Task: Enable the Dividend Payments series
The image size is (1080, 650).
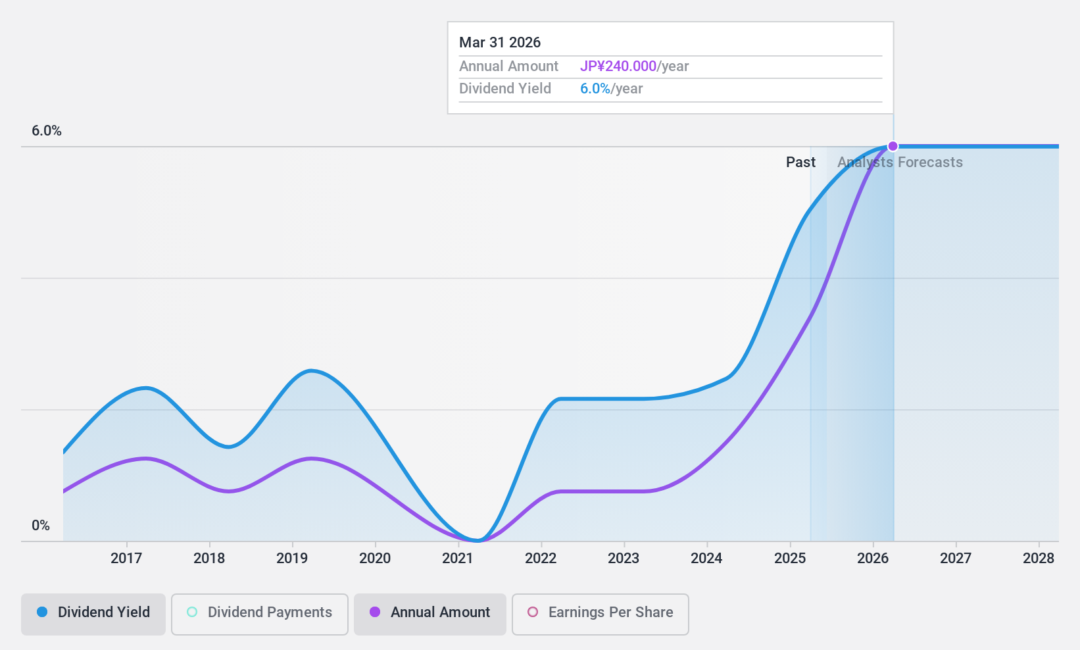Action: 260,614
